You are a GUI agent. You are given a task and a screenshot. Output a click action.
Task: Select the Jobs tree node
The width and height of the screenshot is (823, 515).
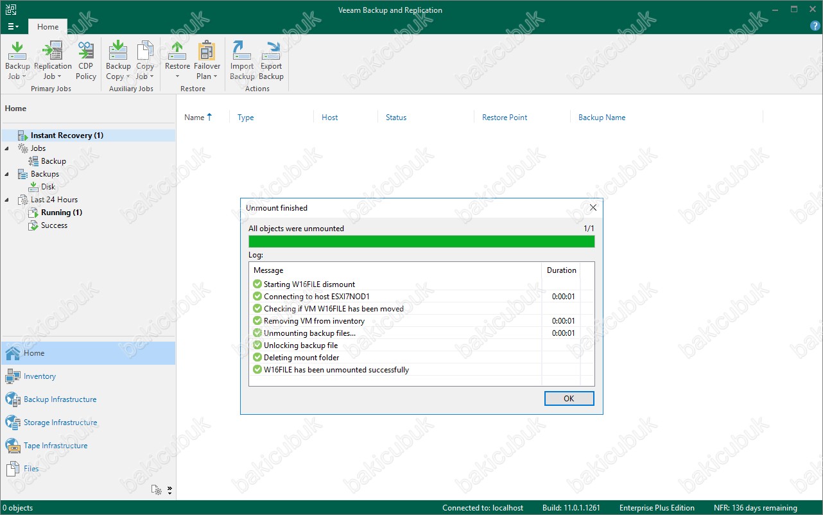38,148
